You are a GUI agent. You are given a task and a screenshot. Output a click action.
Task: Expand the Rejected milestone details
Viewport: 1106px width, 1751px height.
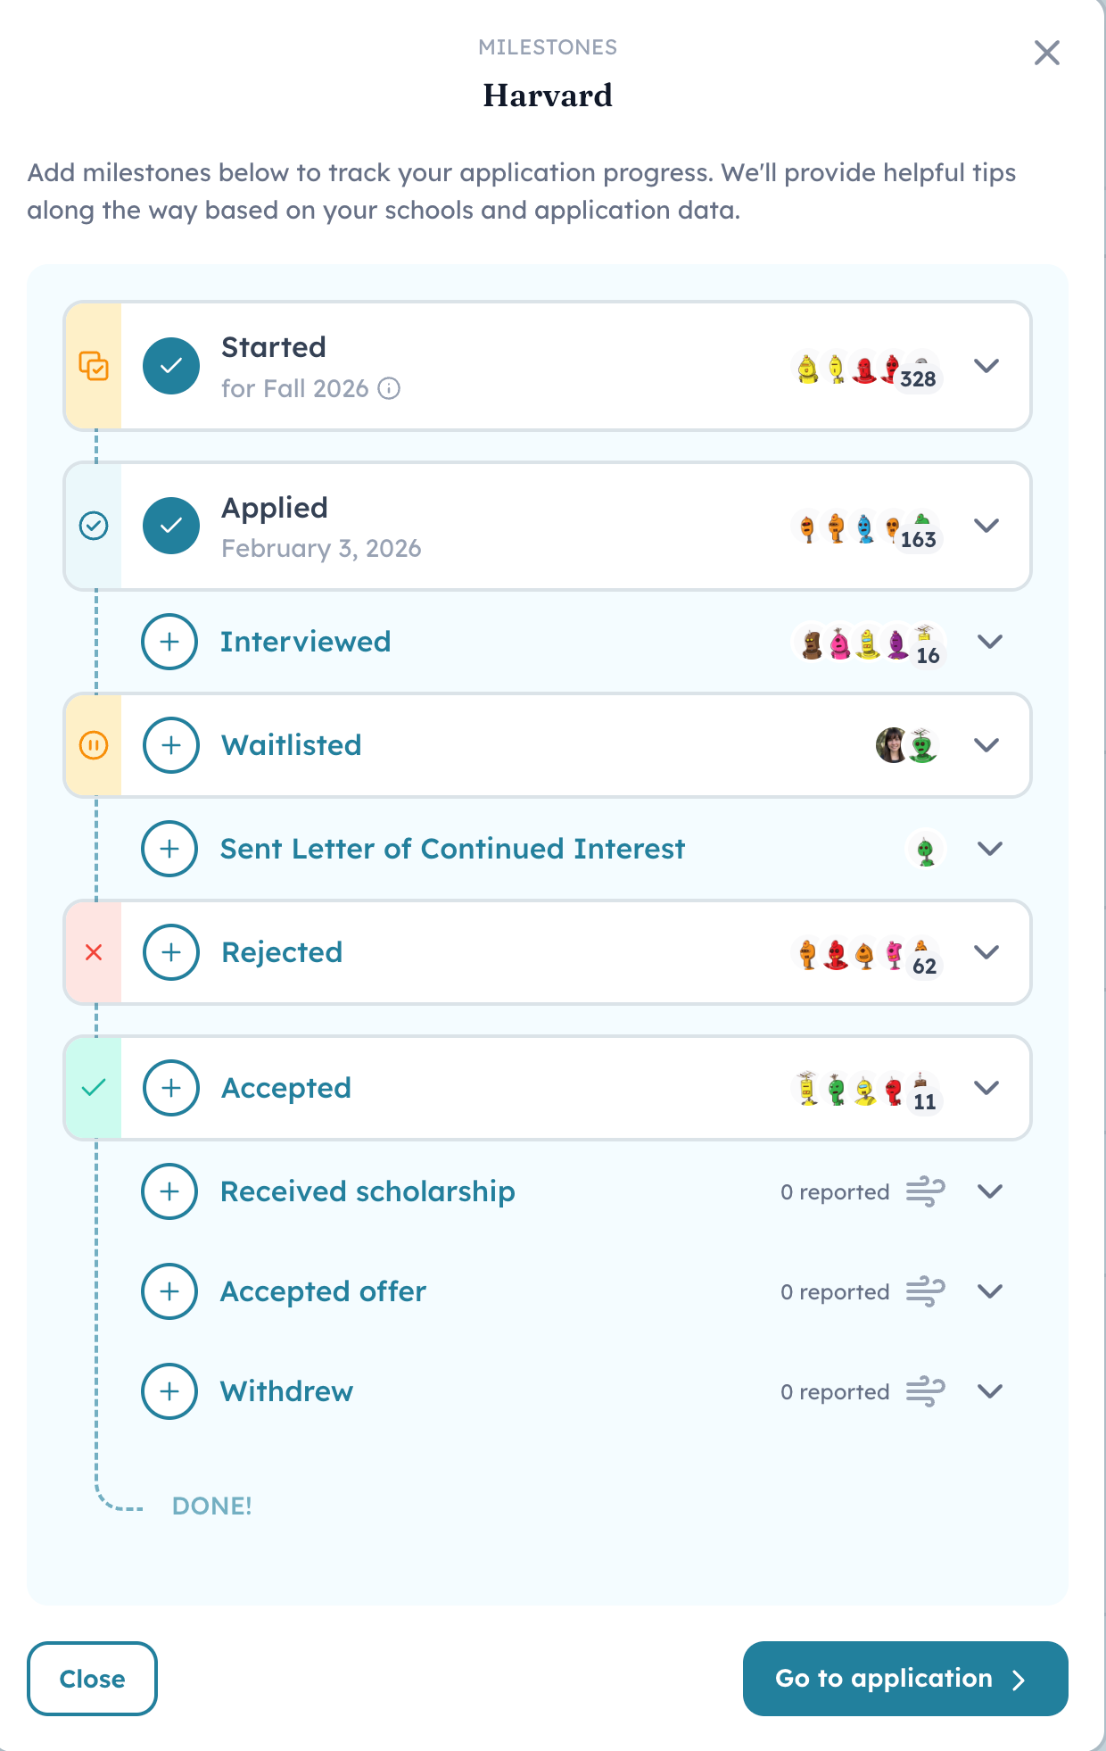(986, 952)
